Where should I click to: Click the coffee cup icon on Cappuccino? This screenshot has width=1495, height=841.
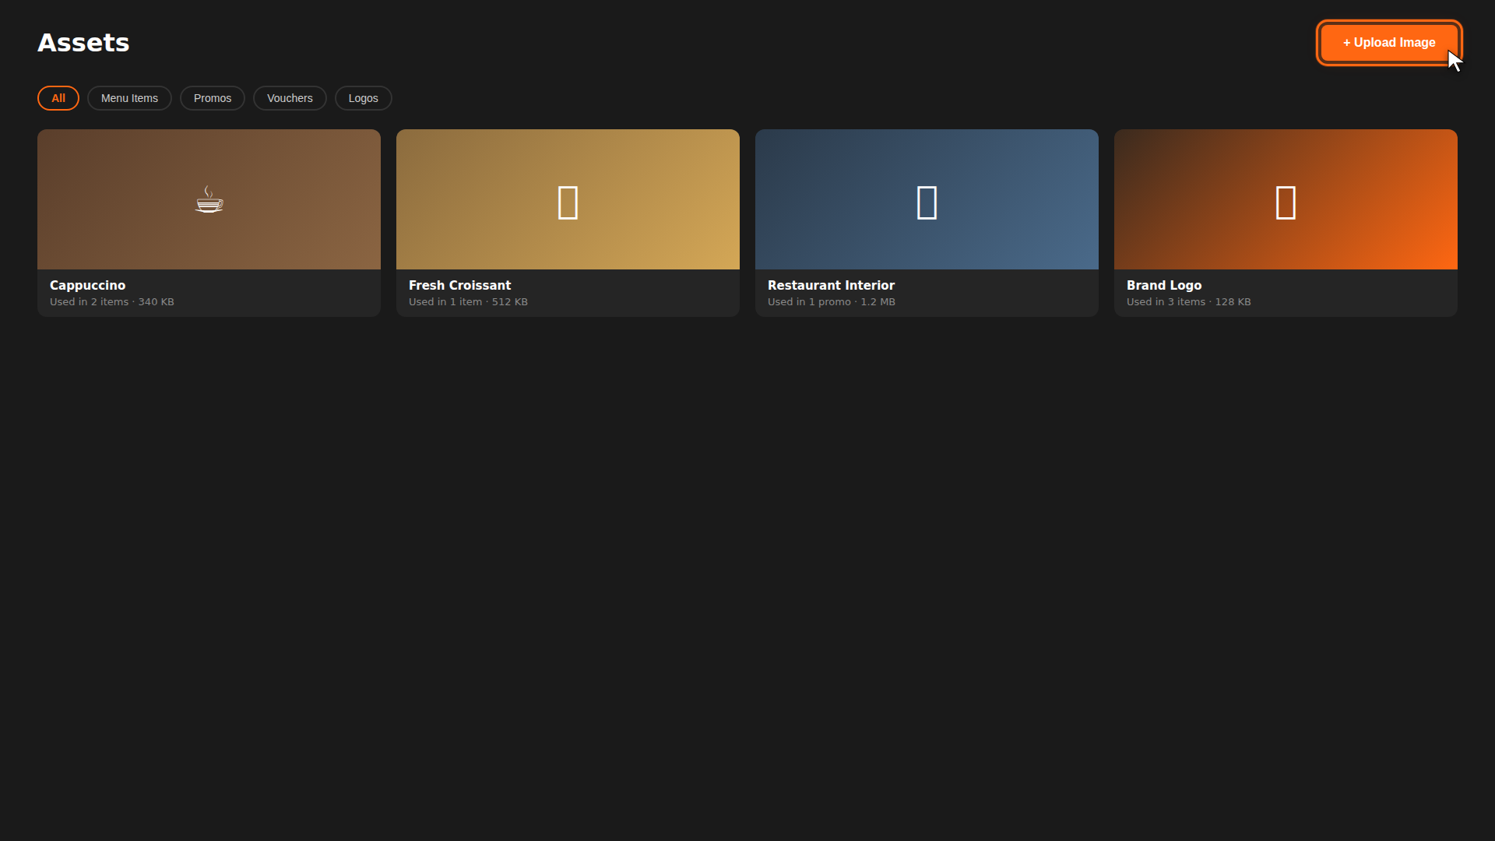coord(209,200)
